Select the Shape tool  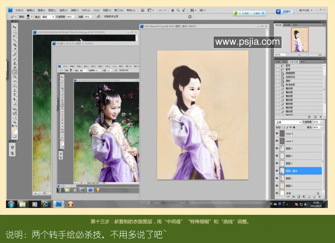tap(15, 104)
